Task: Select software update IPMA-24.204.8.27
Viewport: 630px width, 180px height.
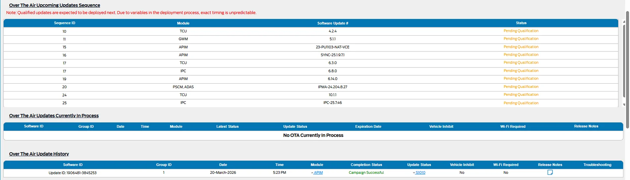Action: point(333,87)
